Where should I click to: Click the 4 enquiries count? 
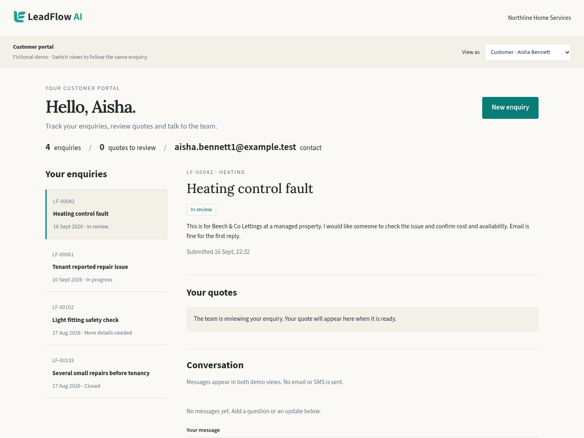tap(63, 148)
